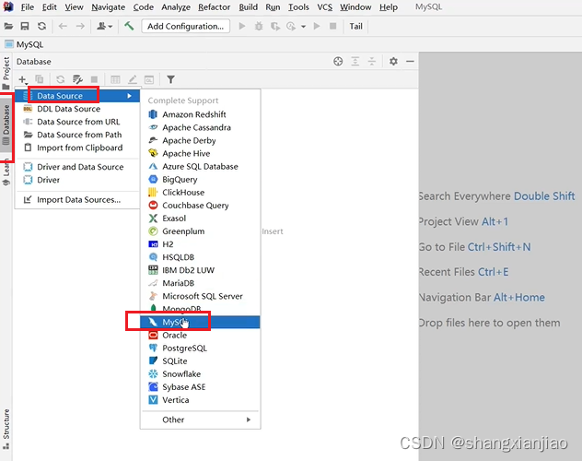Expand the Other database submenu
The width and height of the screenshot is (582, 461).
point(201,420)
